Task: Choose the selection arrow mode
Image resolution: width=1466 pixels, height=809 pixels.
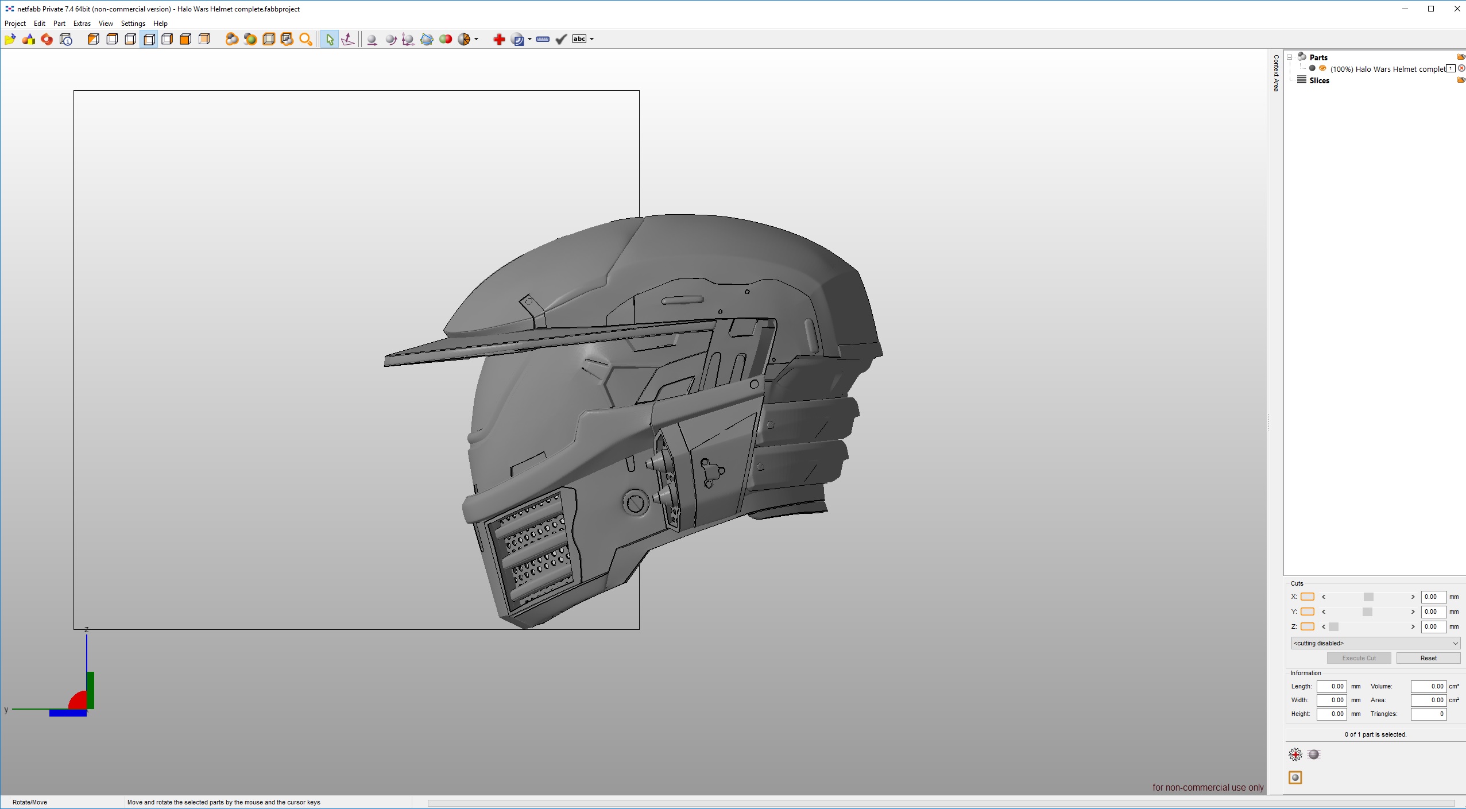Action: coord(330,39)
